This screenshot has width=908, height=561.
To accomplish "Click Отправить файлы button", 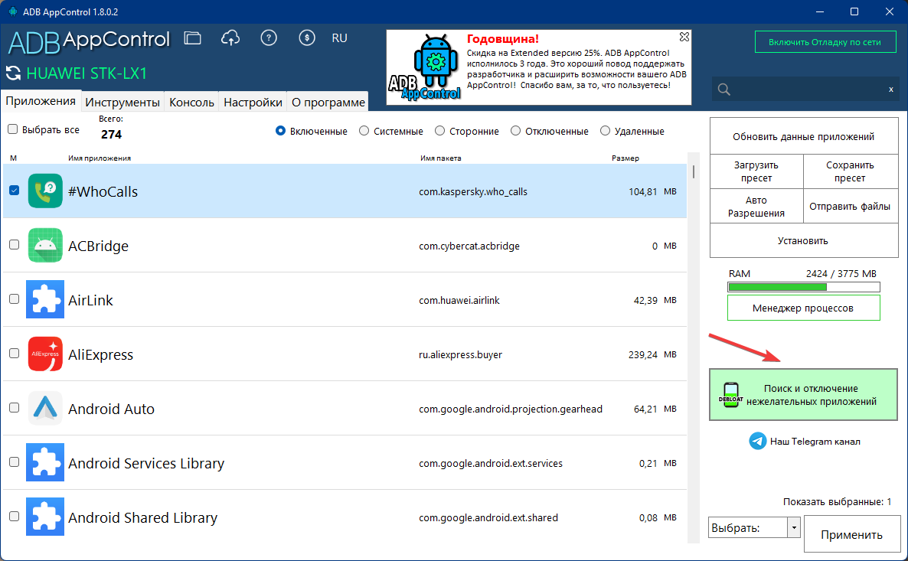I will (850, 206).
